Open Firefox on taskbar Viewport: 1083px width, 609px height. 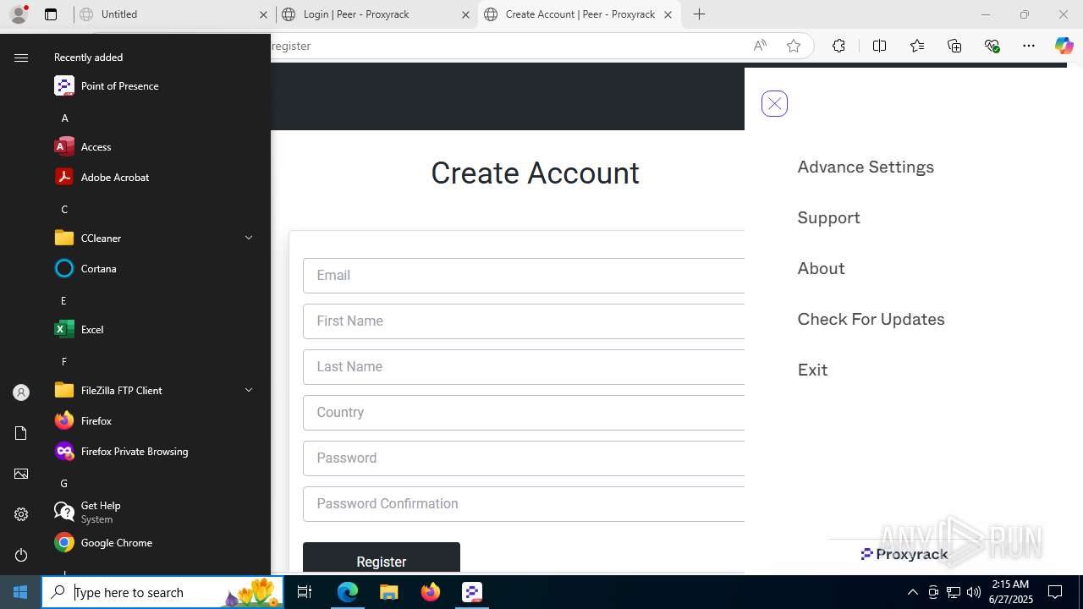(431, 592)
